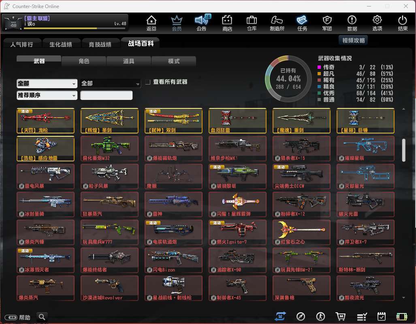Viewport: 416px width, 324px height.
Task: Click the [霸主联盟] clan name
Action: pos(37,18)
